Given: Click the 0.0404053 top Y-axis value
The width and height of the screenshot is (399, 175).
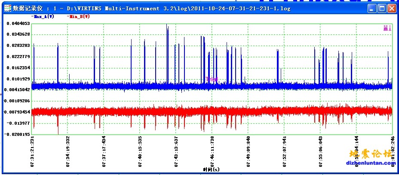Looking at the screenshot, I should [18, 24].
